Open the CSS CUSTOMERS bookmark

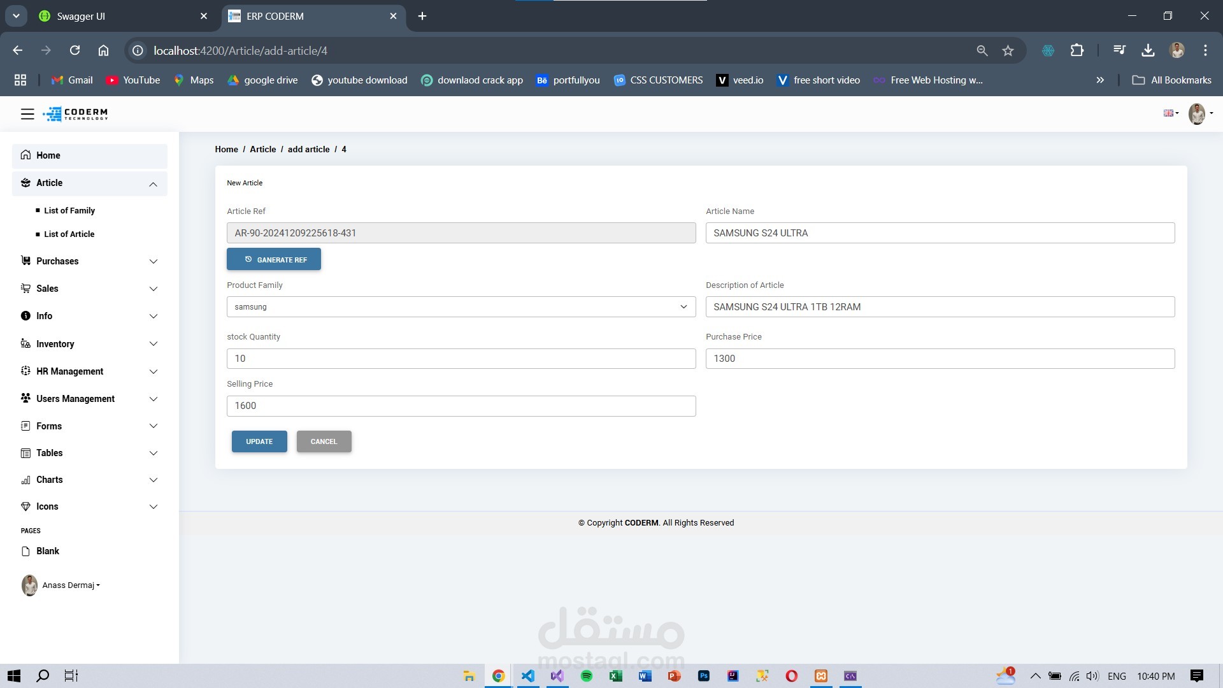click(659, 80)
